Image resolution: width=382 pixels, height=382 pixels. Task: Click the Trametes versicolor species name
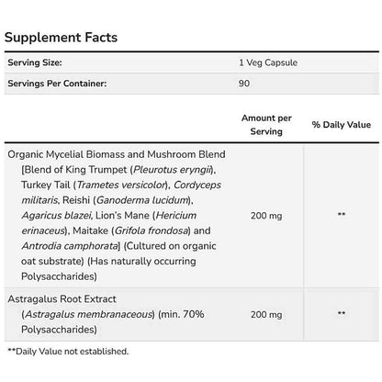point(120,185)
